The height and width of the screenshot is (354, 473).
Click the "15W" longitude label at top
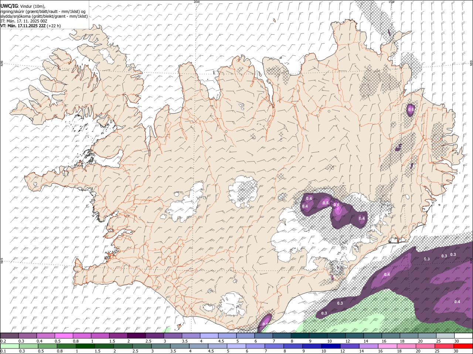pyautogui.click(x=391, y=2)
